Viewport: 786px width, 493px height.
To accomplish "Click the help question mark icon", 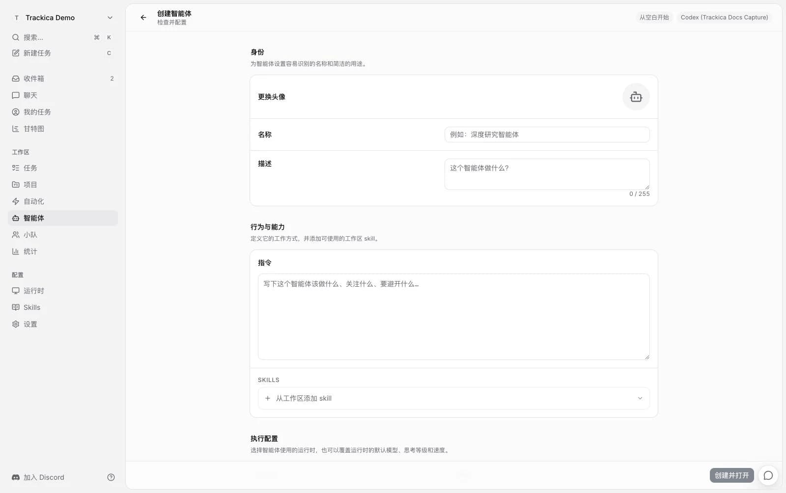I will tap(111, 477).
